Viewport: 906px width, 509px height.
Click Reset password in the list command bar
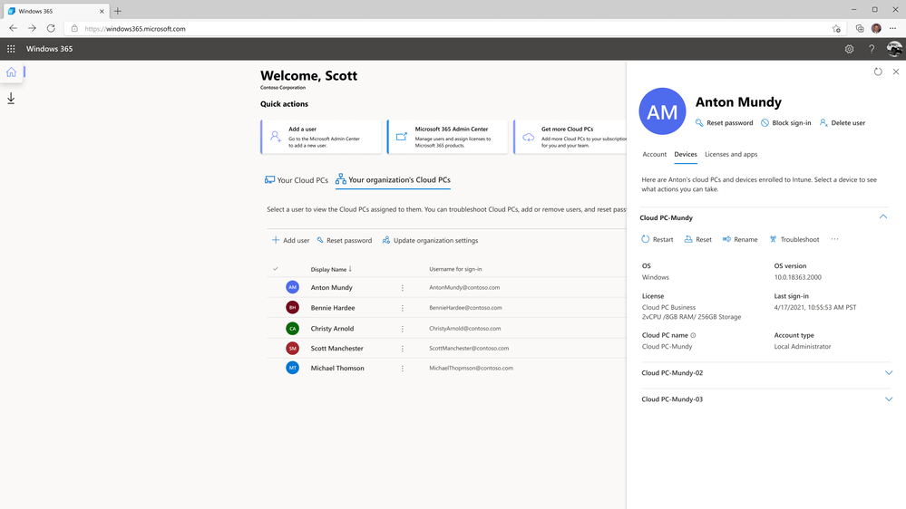tap(345, 241)
